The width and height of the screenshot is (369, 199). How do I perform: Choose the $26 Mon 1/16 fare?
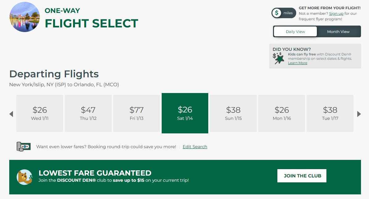click(x=282, y=113)
